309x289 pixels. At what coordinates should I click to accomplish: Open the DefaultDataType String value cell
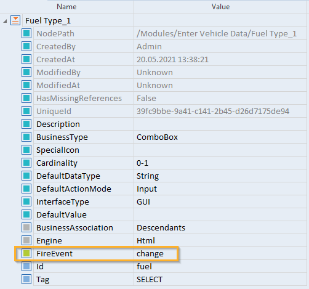[220, 176]
